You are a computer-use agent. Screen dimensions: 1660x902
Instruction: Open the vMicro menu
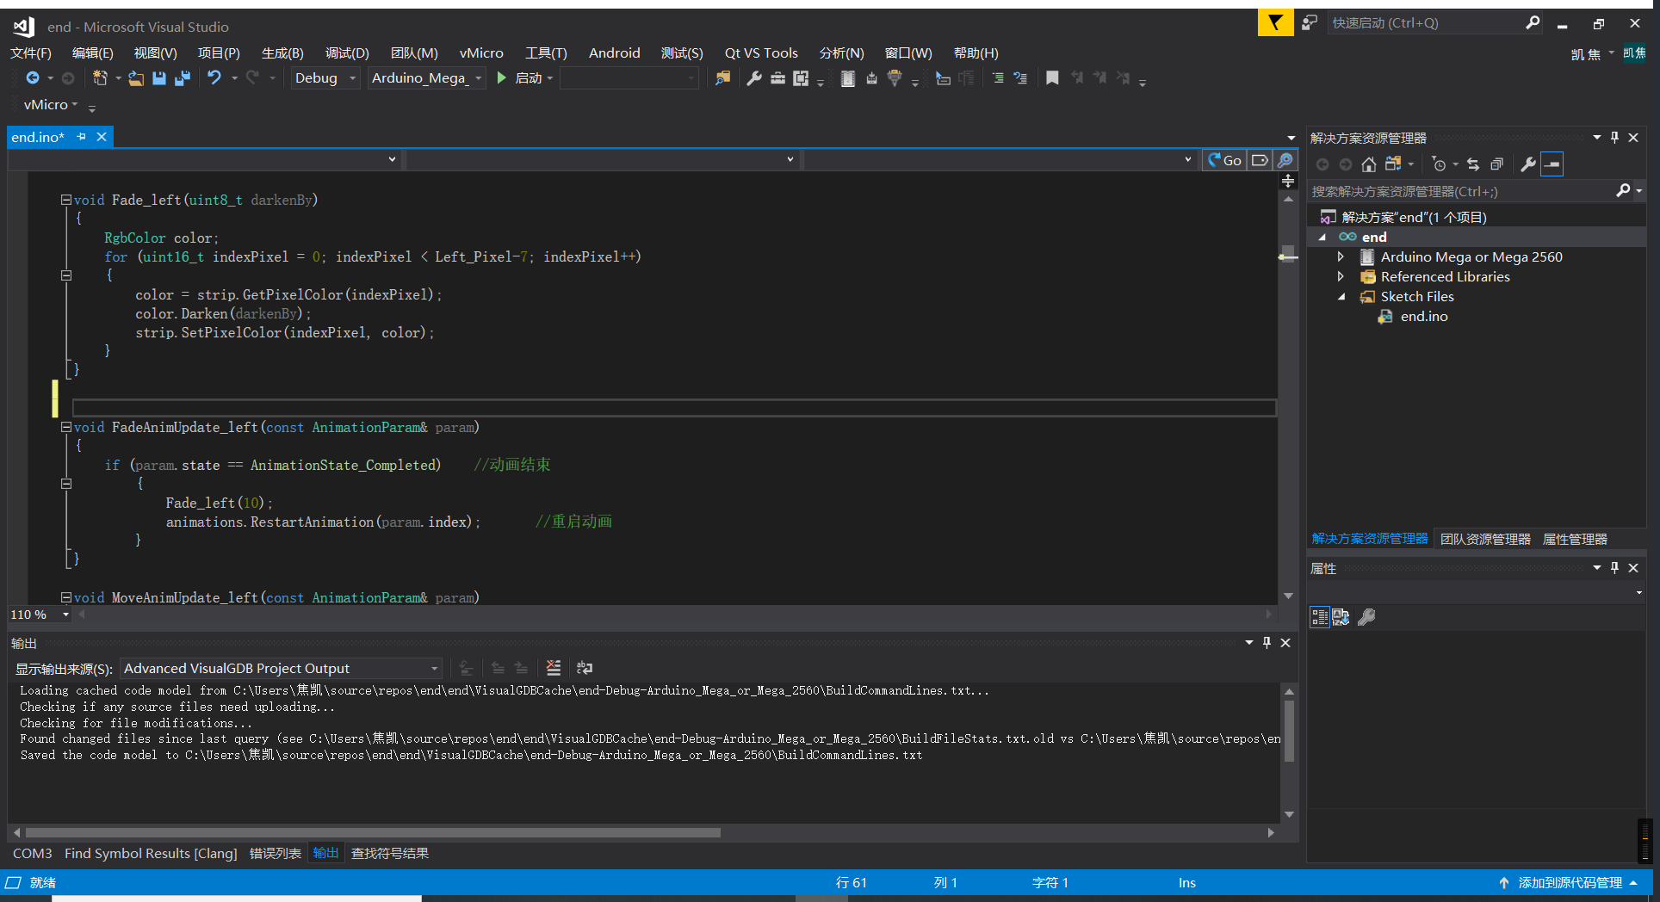[481, 53]
